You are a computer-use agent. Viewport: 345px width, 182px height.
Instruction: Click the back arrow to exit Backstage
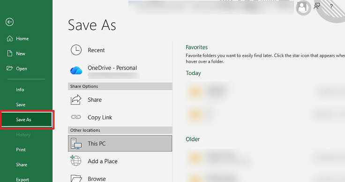pos(10,22)
